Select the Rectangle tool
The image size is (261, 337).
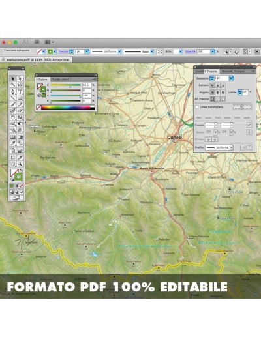coord(20,98)
